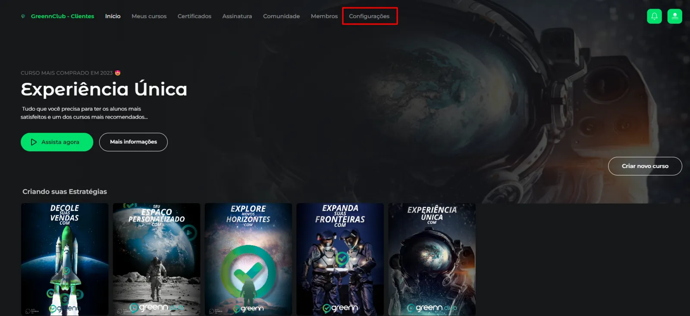Click the Criando suas Estratégias section heading
The height and width of the screenshot is (316, 690).
point(65,191)
